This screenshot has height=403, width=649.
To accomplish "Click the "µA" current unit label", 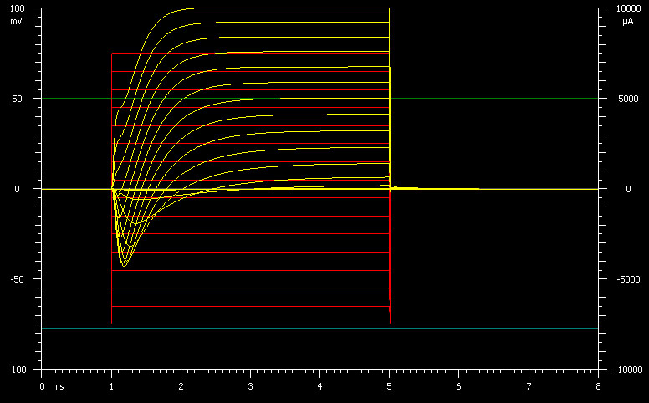I will [x=627, y=22].
